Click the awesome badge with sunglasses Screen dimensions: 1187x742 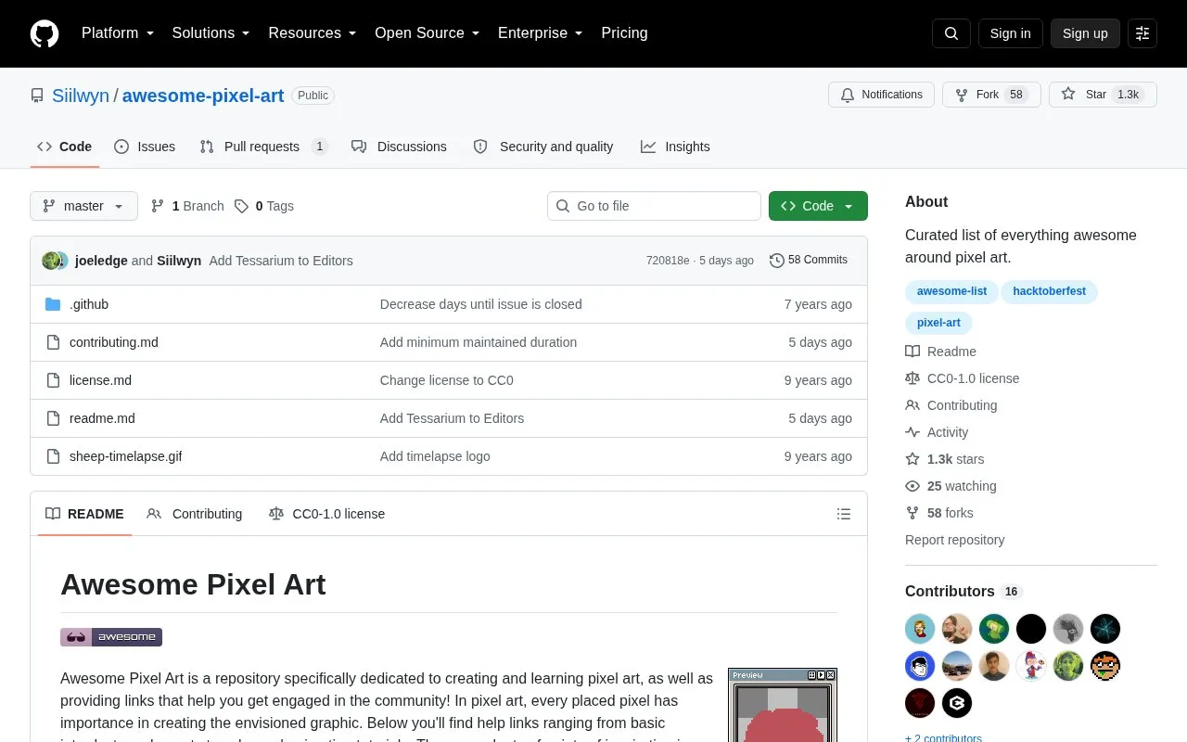(x=111, y=637)
